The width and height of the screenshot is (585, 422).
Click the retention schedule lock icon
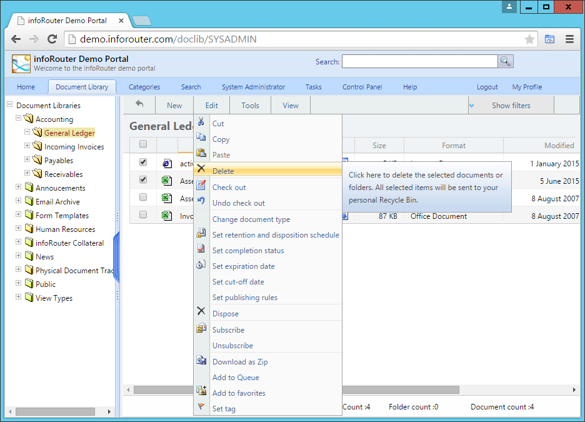(201, 233)
